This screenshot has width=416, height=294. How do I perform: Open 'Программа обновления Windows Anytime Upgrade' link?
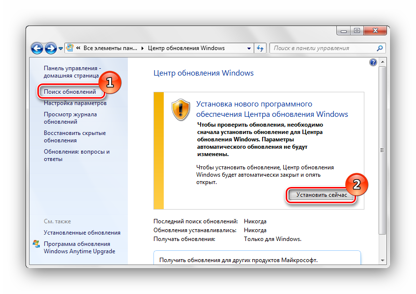[79, 247]
